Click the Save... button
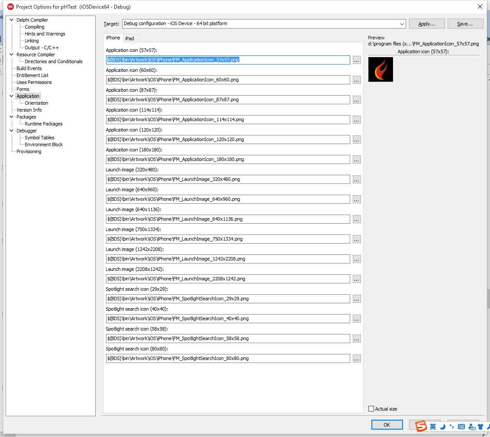This screenshot has width=490, height=437. (465, 24)
